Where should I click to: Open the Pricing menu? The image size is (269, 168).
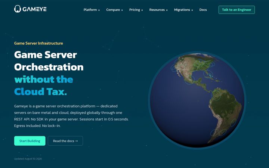136,10
